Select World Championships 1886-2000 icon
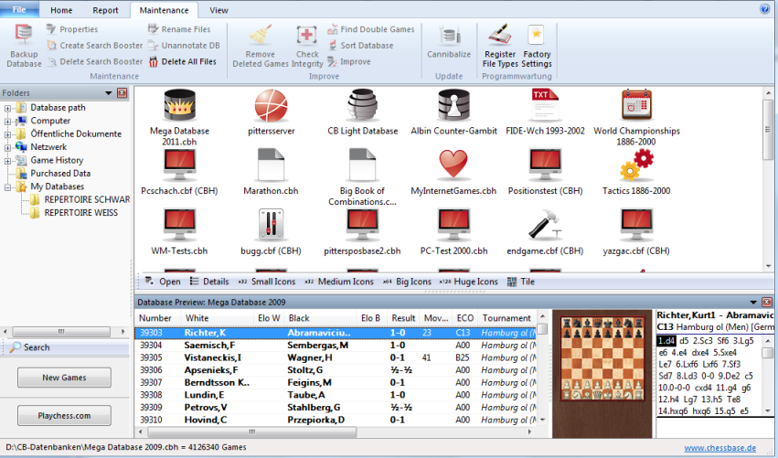778x458 pixels. click(x=636, y=106)
